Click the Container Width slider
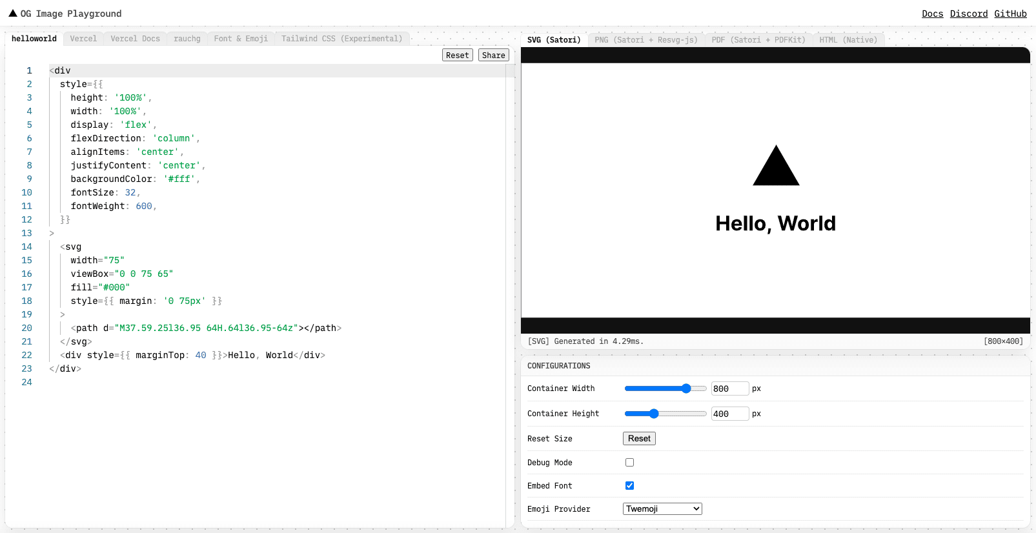The image size is (1036, 533). [x=665, y=388]
